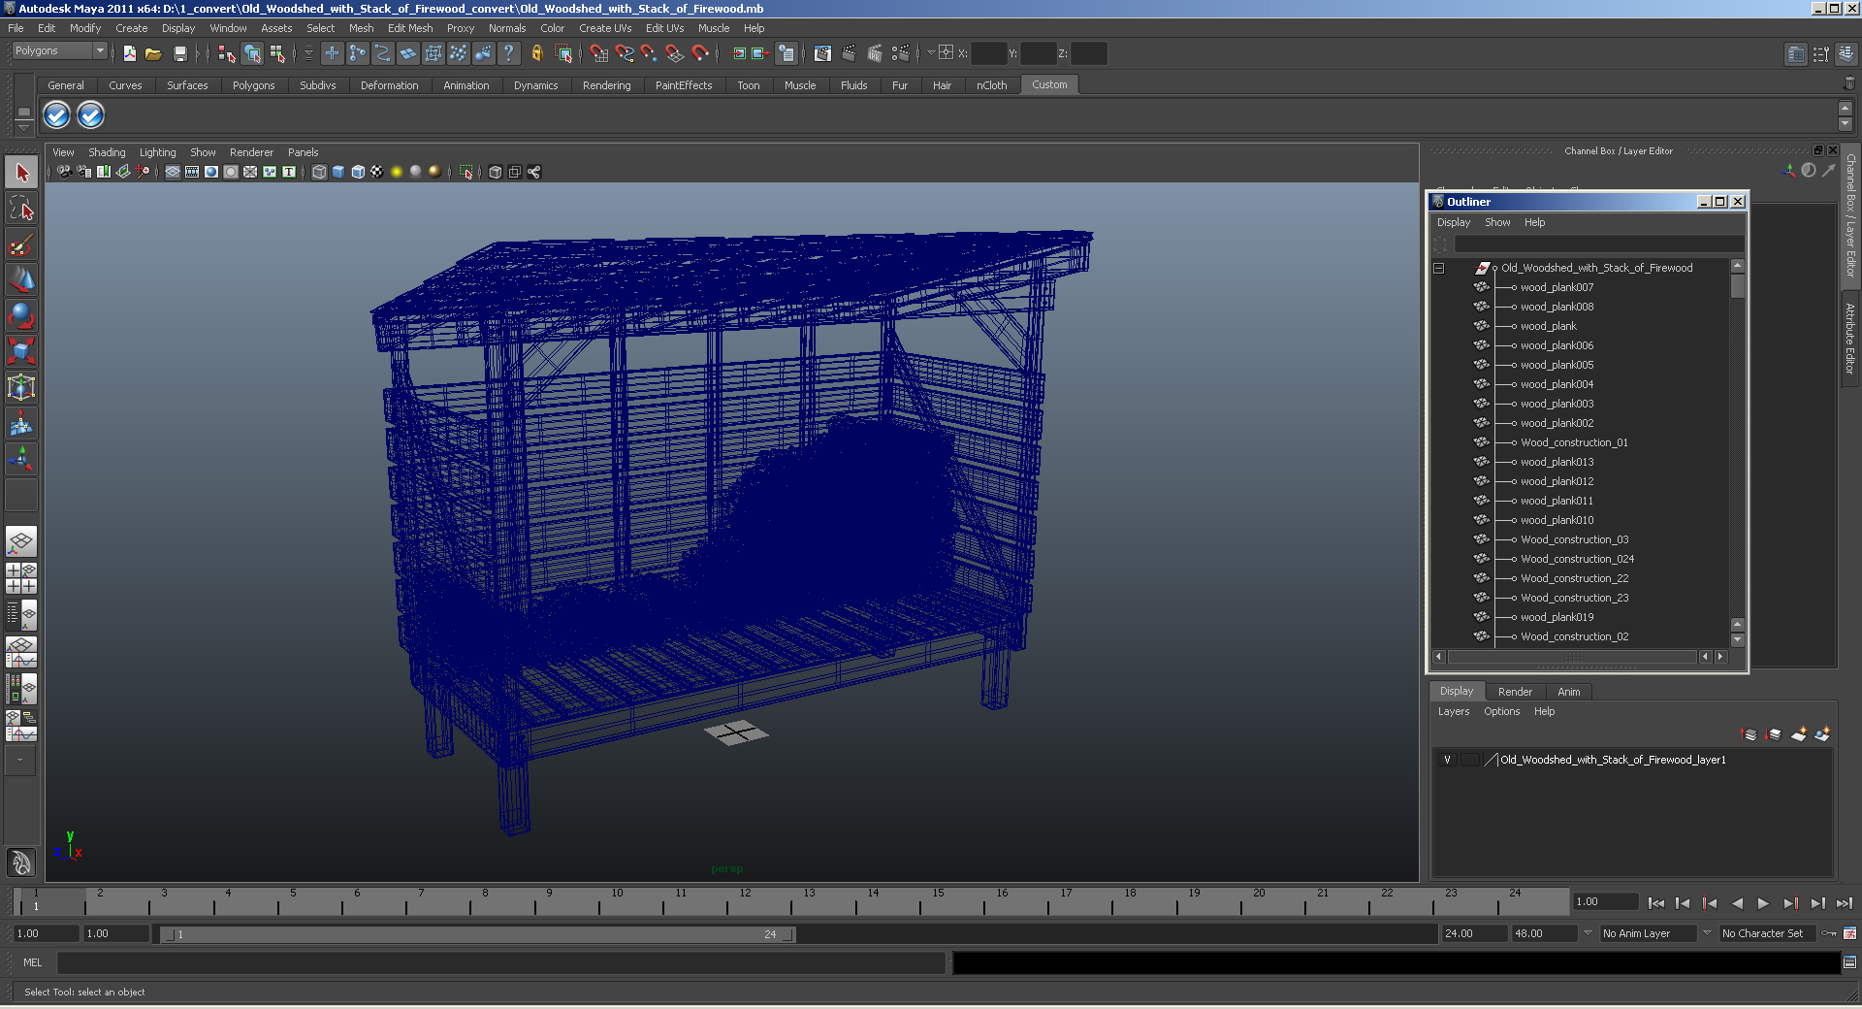Screen dimensions: 1862x1009
Task: Open Create UVs menu
Action: 605,28
